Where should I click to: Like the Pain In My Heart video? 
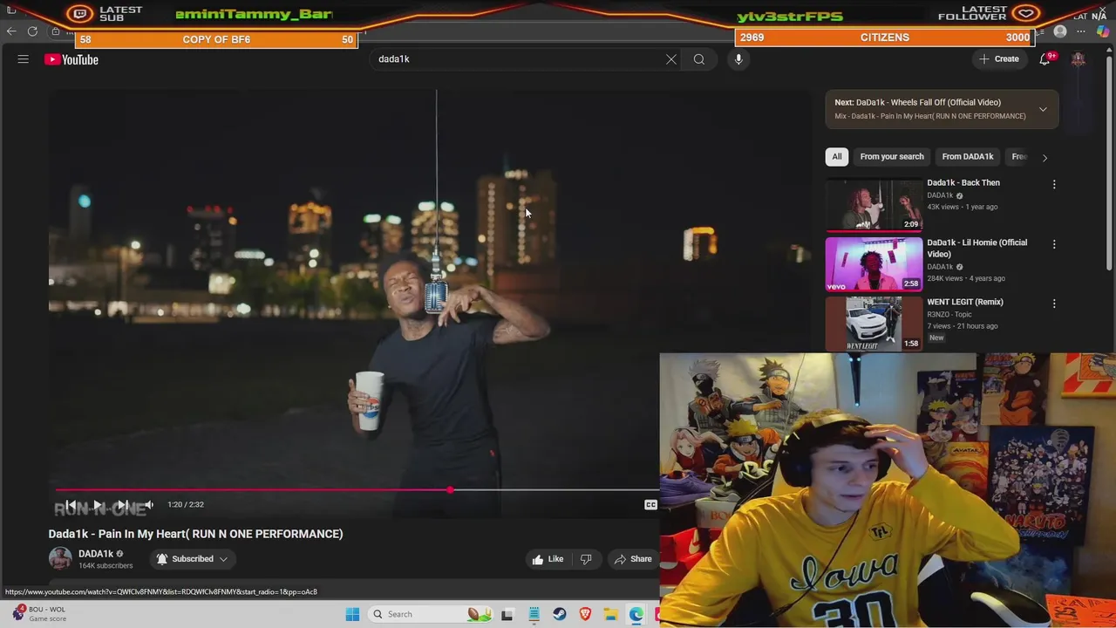pos(548,559)
